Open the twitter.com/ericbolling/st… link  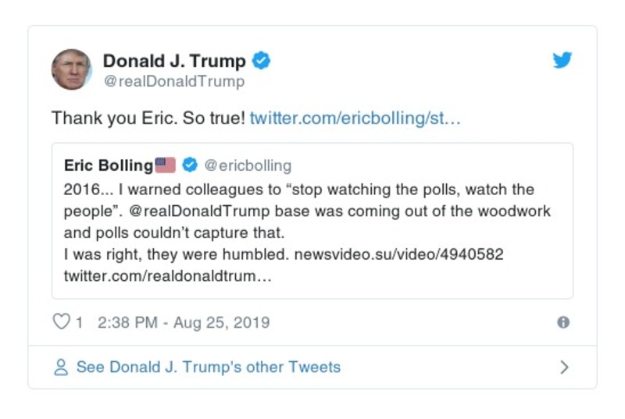(x=355, y=119)
